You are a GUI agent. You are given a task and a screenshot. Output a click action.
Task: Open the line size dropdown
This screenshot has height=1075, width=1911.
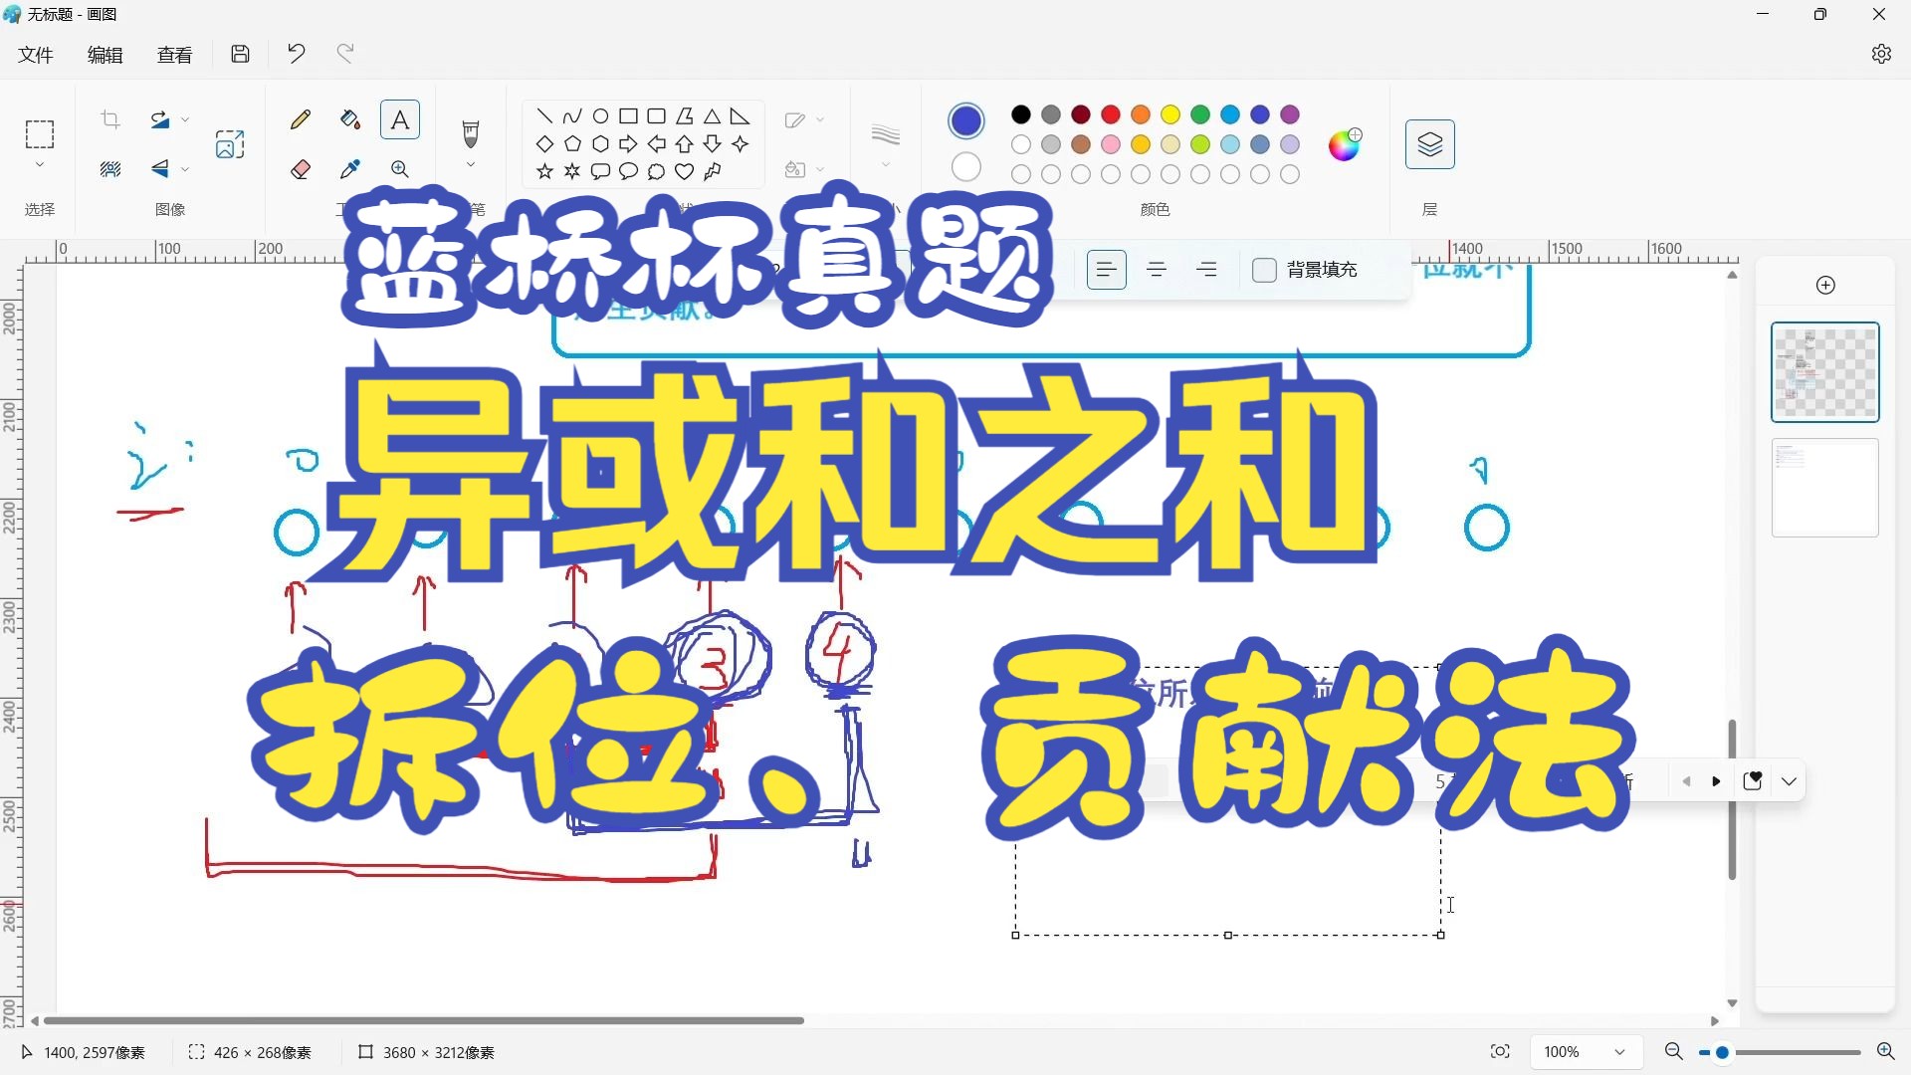pyautogui.click(x=886, y=165)
